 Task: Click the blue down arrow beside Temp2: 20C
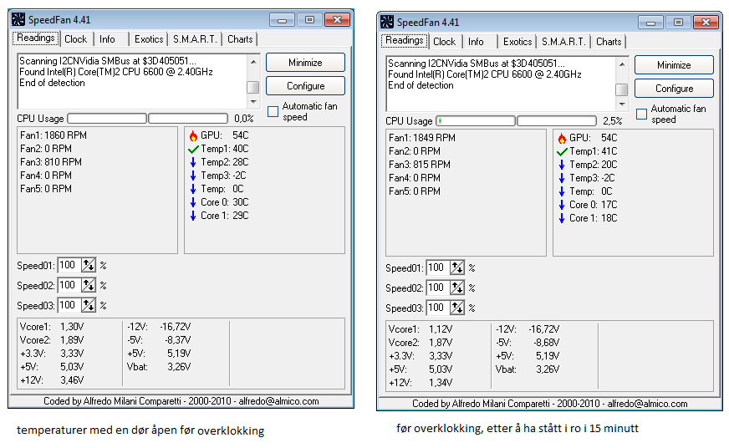tap(562, 165)
